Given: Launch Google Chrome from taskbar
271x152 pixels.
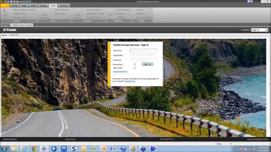Looking at the screenshot, I should point(34,149).
